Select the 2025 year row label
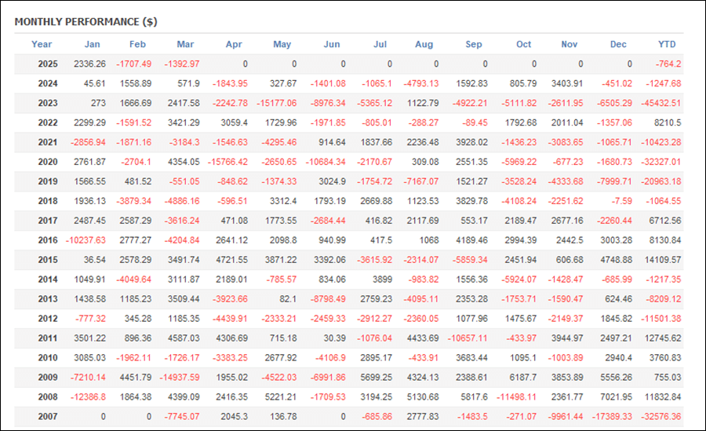The width and height of the screenshot is (706, 431). point(48,64)
